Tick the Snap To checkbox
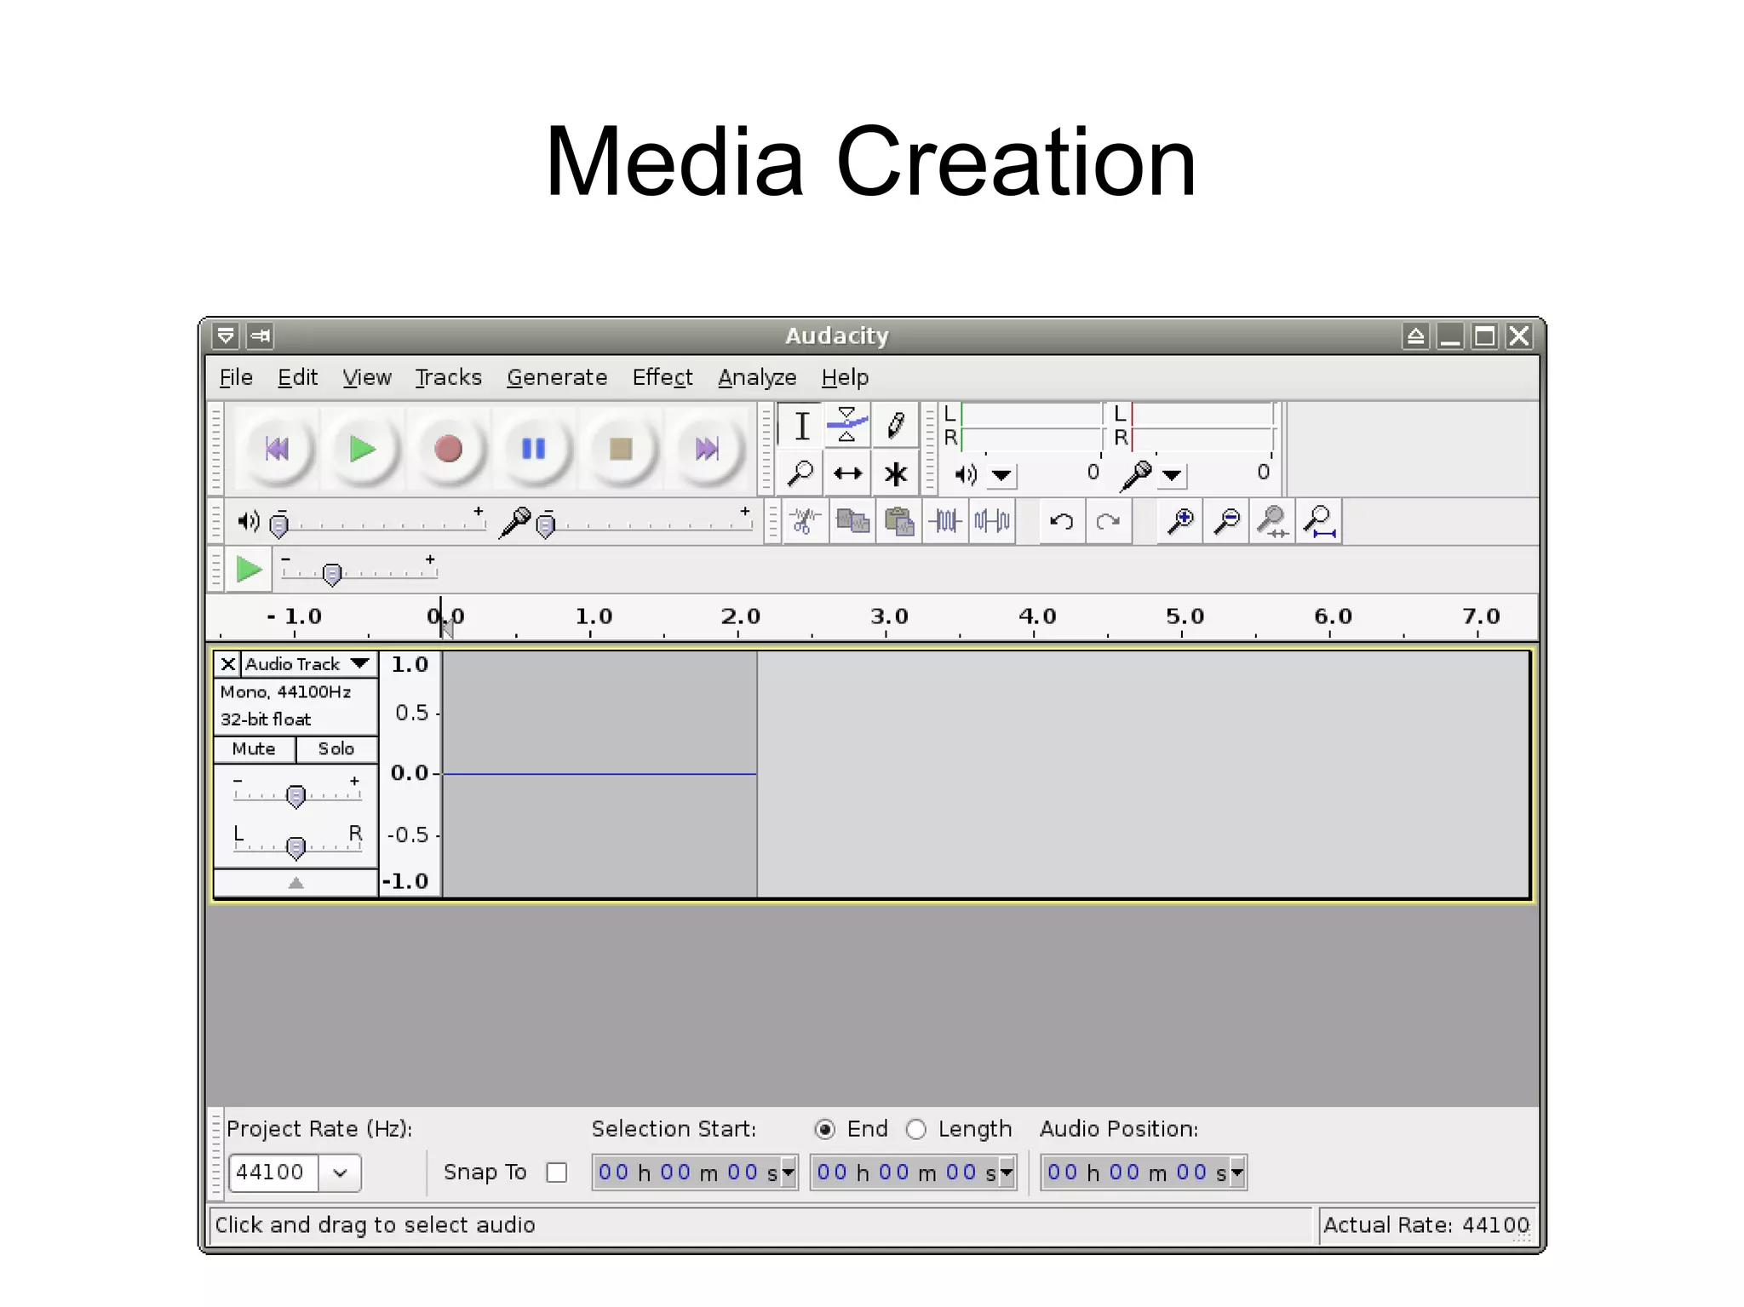The height and width of the screenshot is (1307, 1744). click(557, 1172)
